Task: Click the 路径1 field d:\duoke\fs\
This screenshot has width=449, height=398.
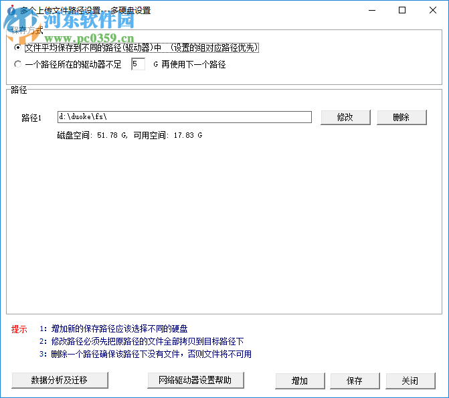Action: click(x=185, y=117)
